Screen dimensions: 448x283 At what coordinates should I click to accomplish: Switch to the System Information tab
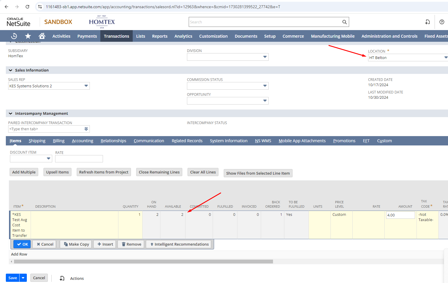pyautogui.click(x=229, y=141)
